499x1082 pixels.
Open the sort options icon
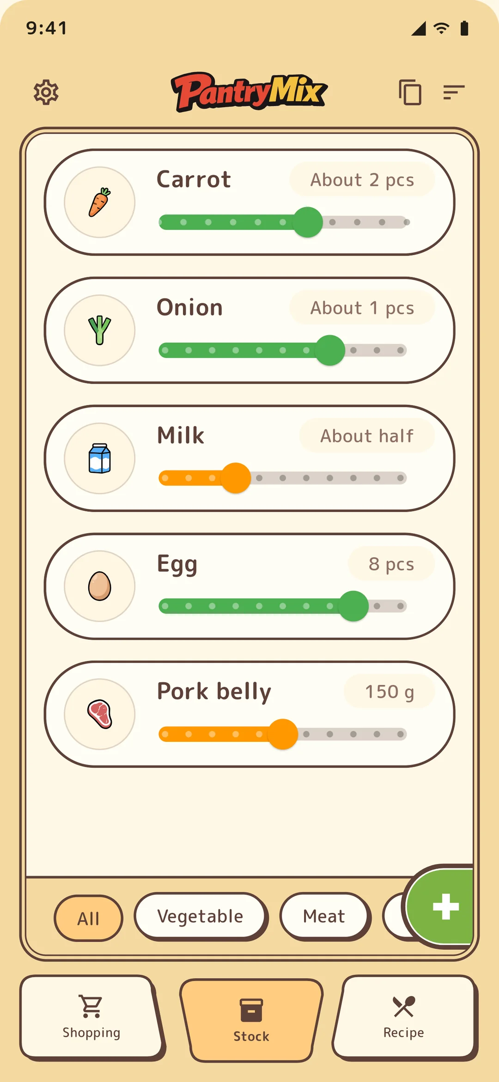pos(454,92)
